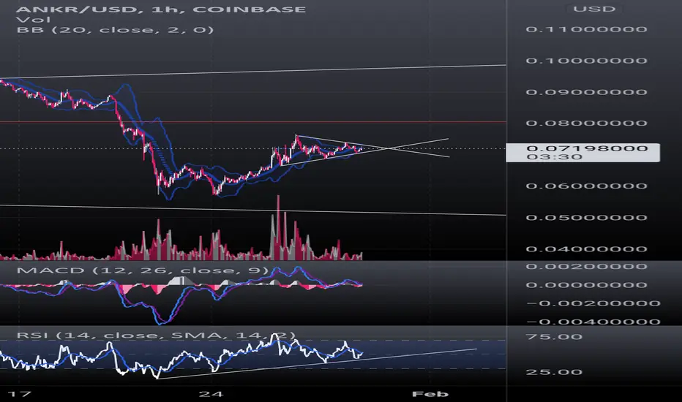Click the 0.11000000 price axis label

[x=586, y=29]
